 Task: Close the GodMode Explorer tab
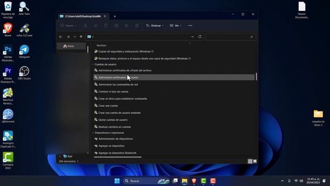tap(105, 16)
